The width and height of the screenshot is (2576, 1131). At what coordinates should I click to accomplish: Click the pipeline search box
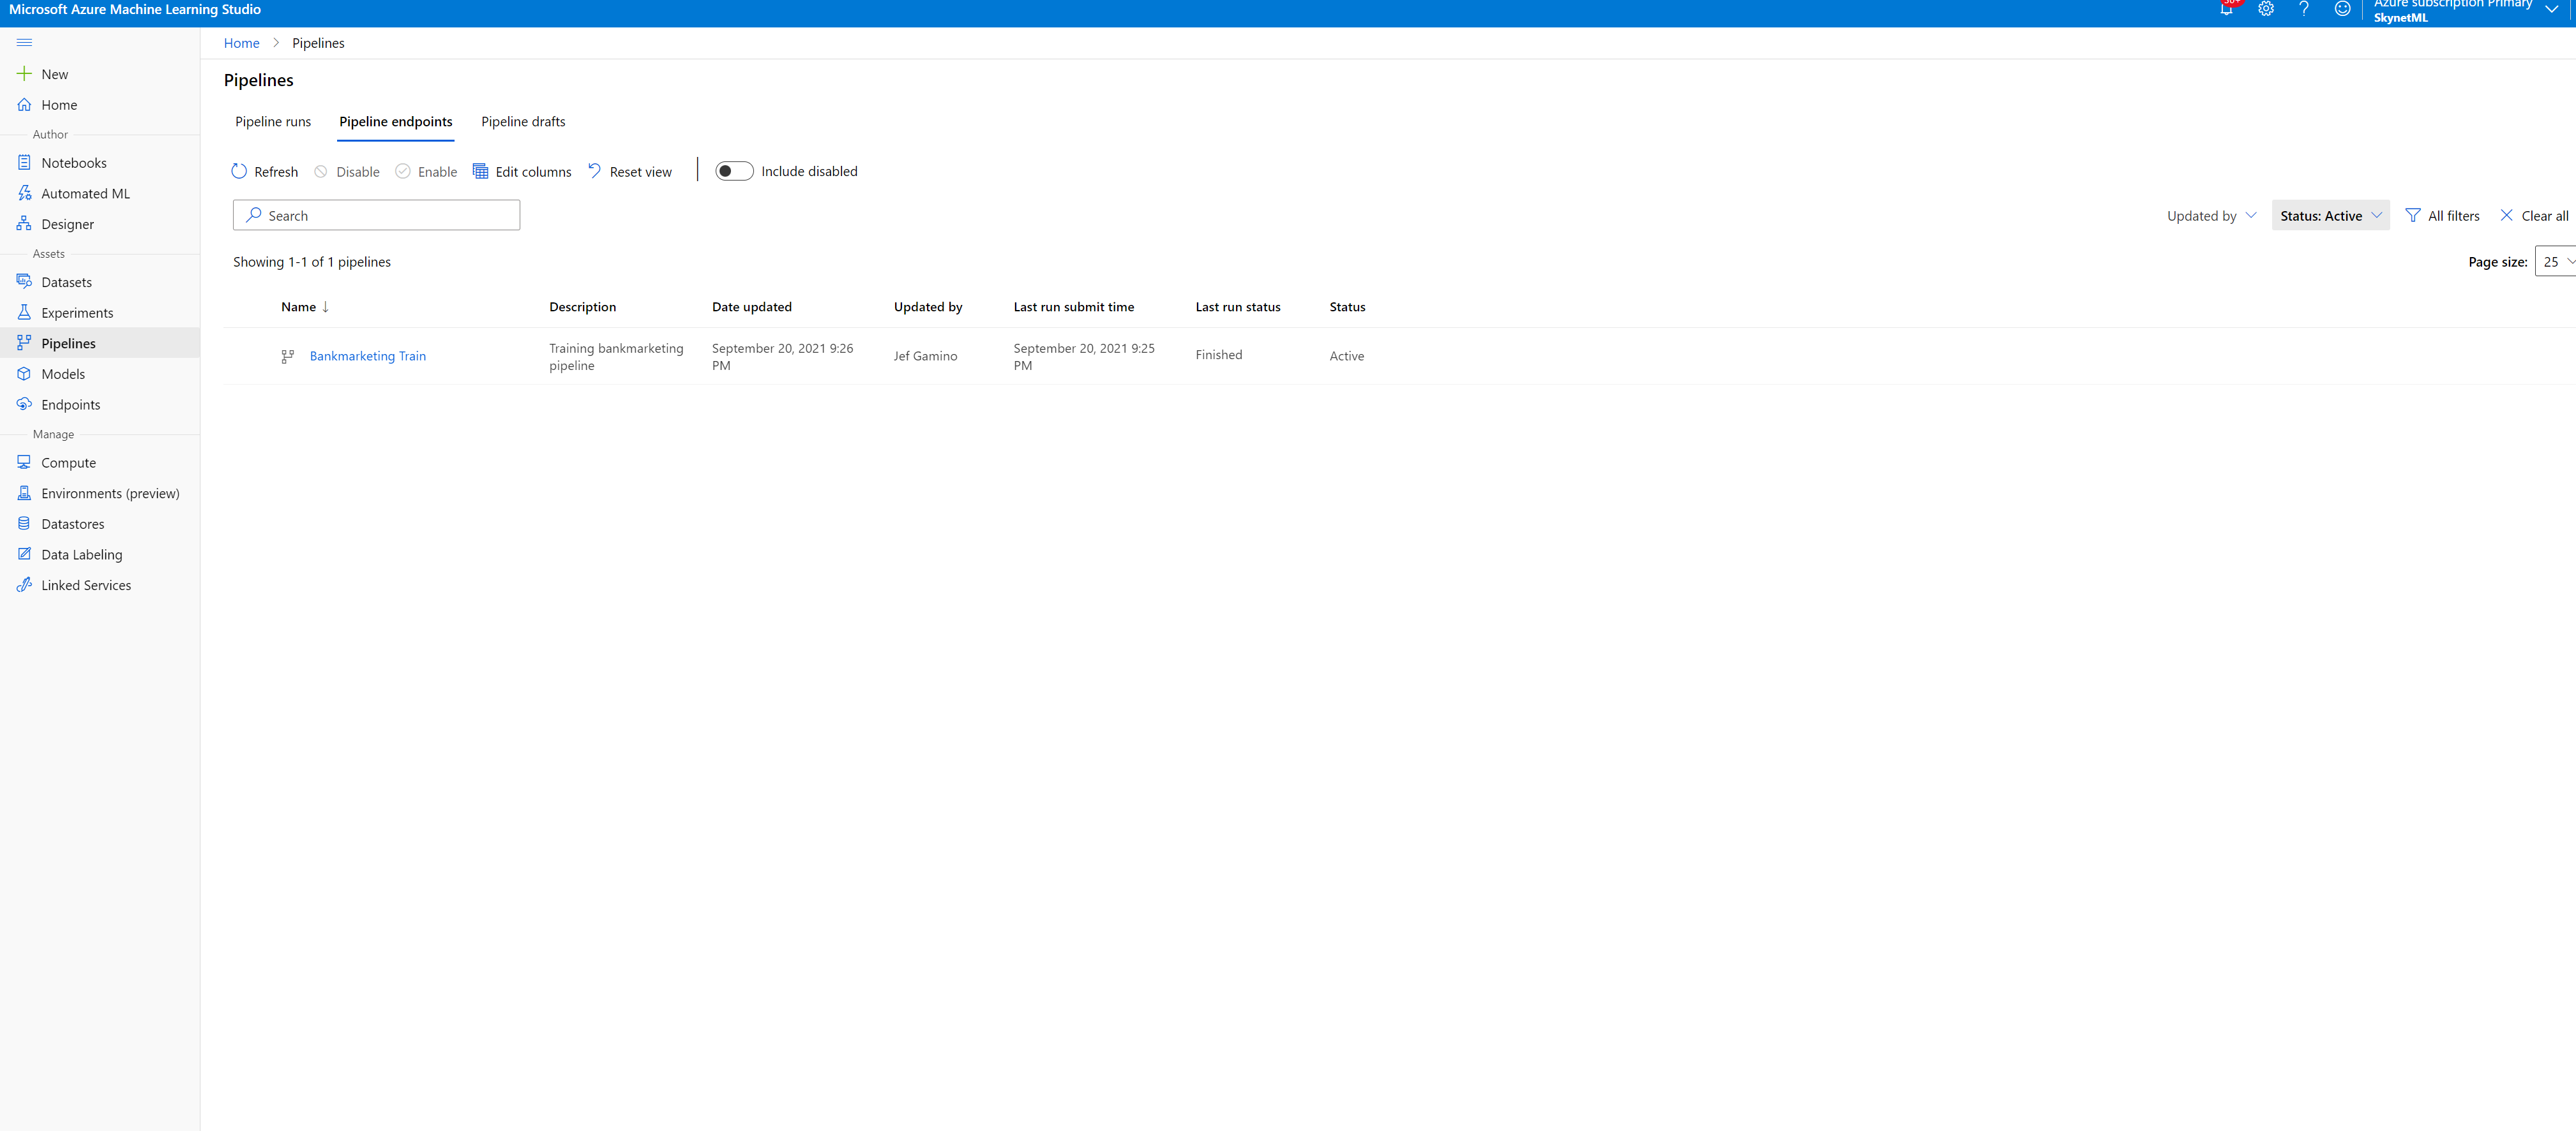tap(376, 215)
